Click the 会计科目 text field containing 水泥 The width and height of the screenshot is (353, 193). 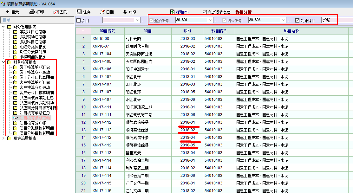[x=329, y=20]
